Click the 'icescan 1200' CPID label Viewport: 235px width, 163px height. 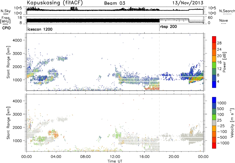pyautogui.click(x=40, y=29)
